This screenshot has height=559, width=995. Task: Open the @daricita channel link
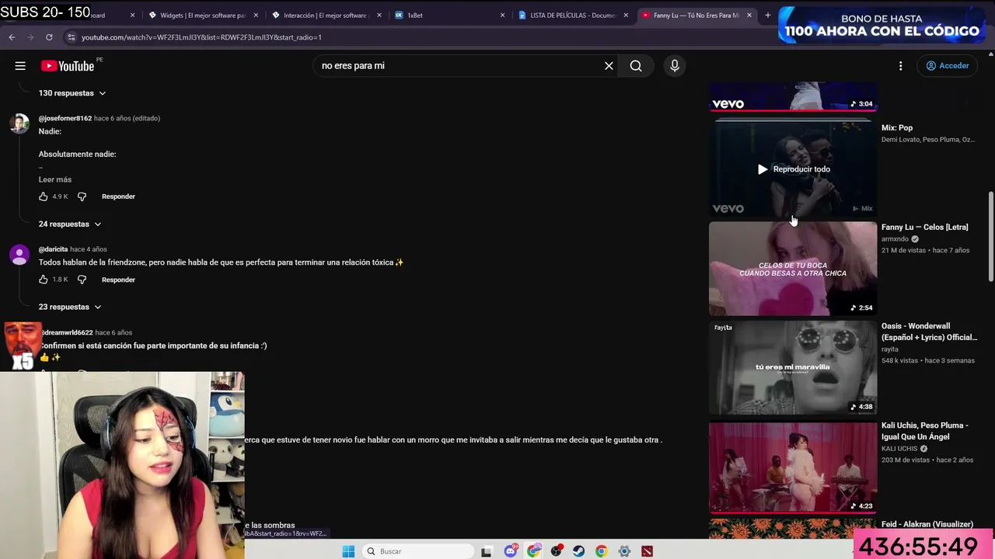53,249
